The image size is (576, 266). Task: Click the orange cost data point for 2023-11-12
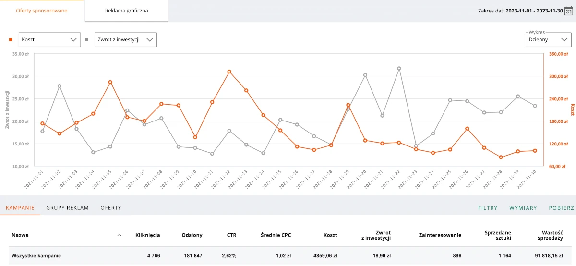point(229,72)
